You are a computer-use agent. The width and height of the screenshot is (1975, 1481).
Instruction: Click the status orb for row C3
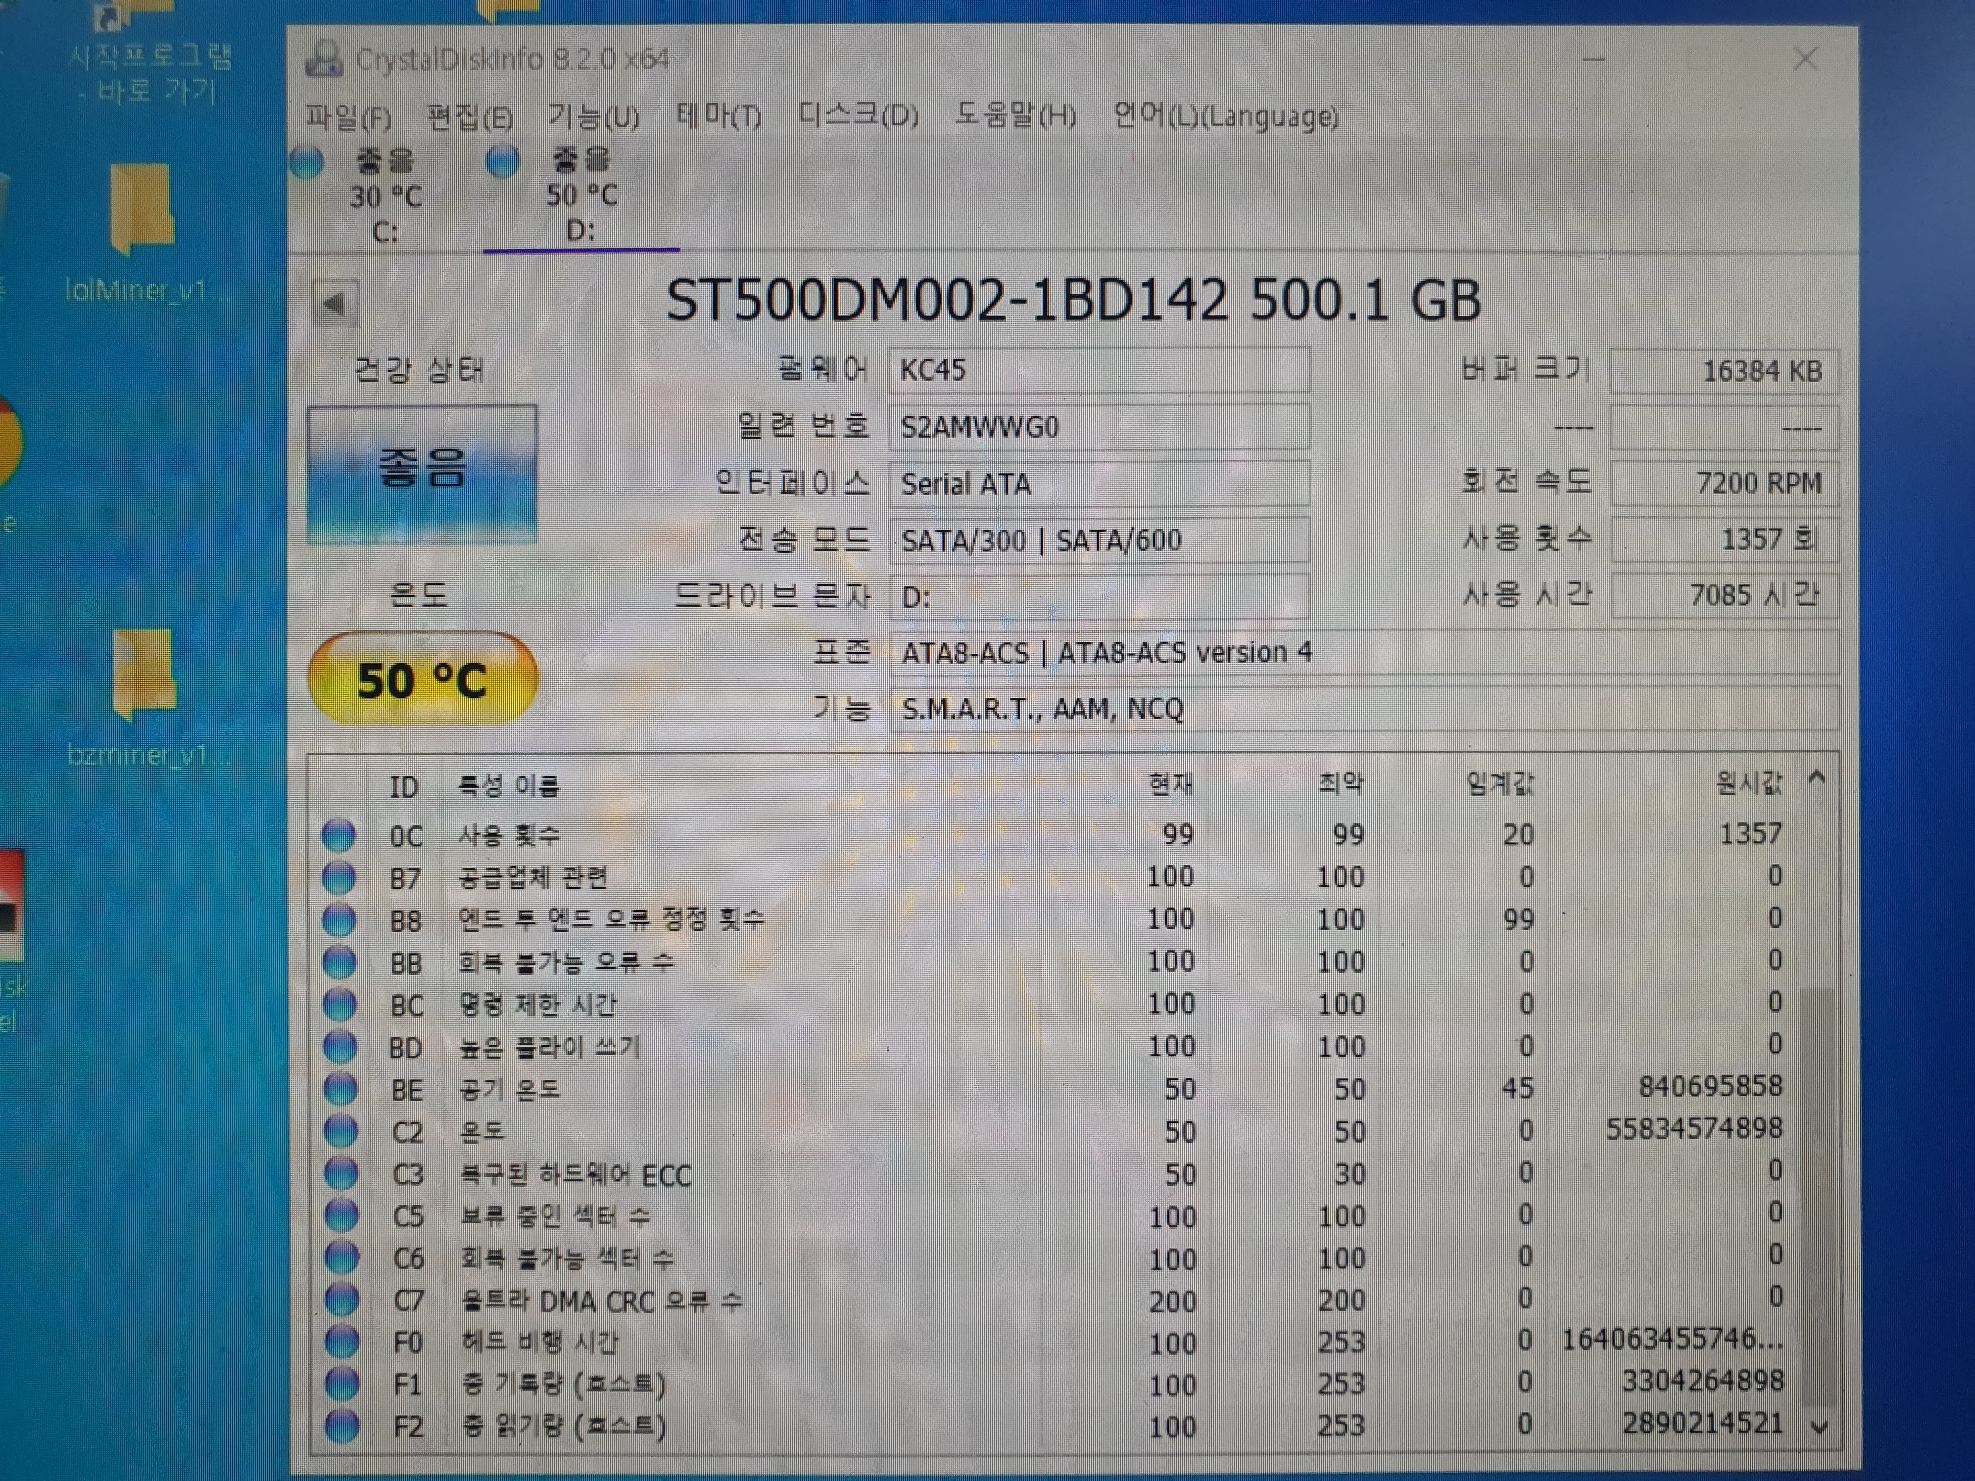pyautogui.click(x=341, y=1174)
